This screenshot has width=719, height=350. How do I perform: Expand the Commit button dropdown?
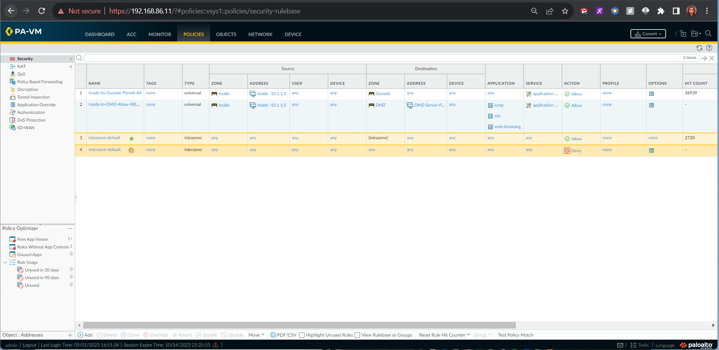point(661,34)
